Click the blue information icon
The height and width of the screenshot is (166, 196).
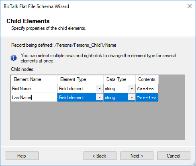[14, 58]
